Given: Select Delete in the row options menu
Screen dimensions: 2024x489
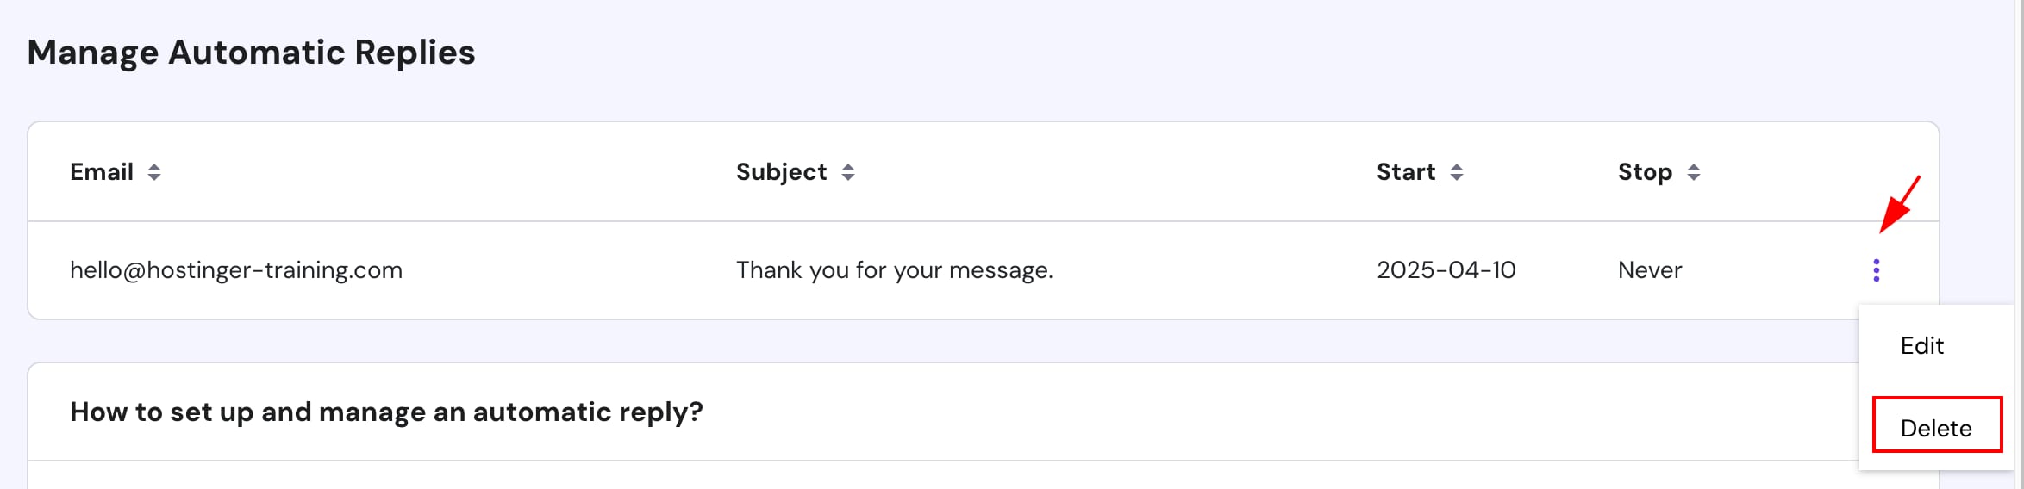Looking at the screenshot, I should click(x=1936, y=428).
